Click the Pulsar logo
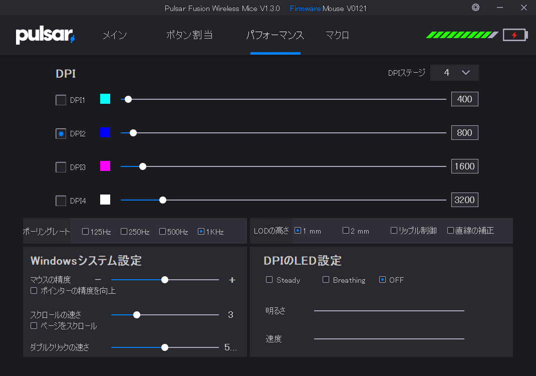Screen dimensions: 536x376 (45, 36)
